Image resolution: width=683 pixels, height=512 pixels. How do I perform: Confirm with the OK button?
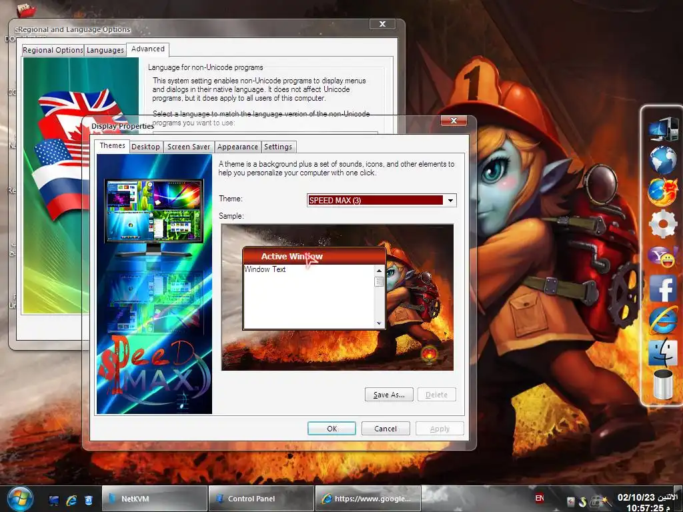point(332,429)
